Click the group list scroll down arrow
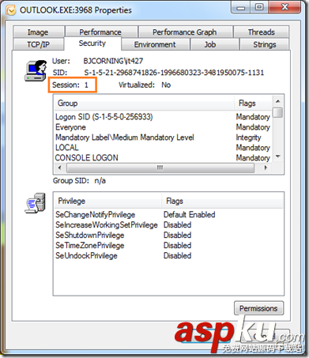Viewport: 309px width, 358px height. (278, 156)
